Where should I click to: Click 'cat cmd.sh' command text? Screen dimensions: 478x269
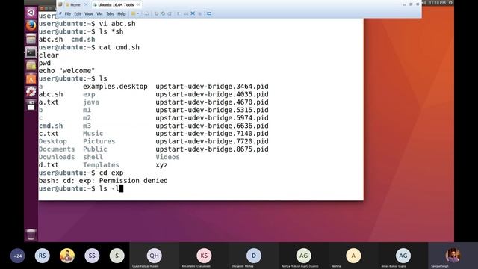coord(119,47)
